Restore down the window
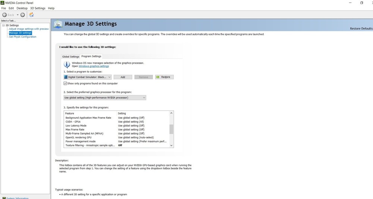The width and height of the screenshot is (373, 199). point(361,3)
